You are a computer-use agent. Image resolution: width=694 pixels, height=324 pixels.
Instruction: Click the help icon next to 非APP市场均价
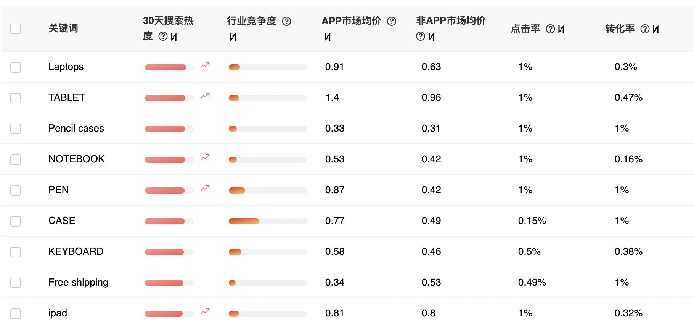click(420, 37)
